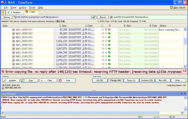
Task: Open the Other... tree view filters
Action: (x=178, y=81)
